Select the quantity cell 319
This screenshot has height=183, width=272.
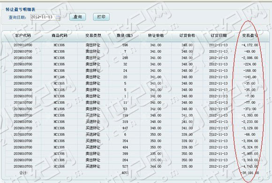click(x=125, y=122)
